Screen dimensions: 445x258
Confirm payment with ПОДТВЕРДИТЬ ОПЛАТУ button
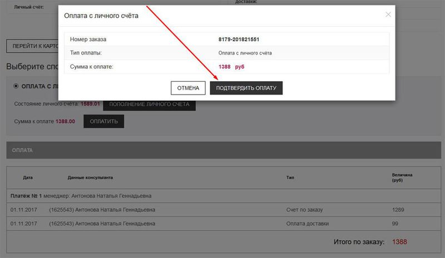[246, 88]
